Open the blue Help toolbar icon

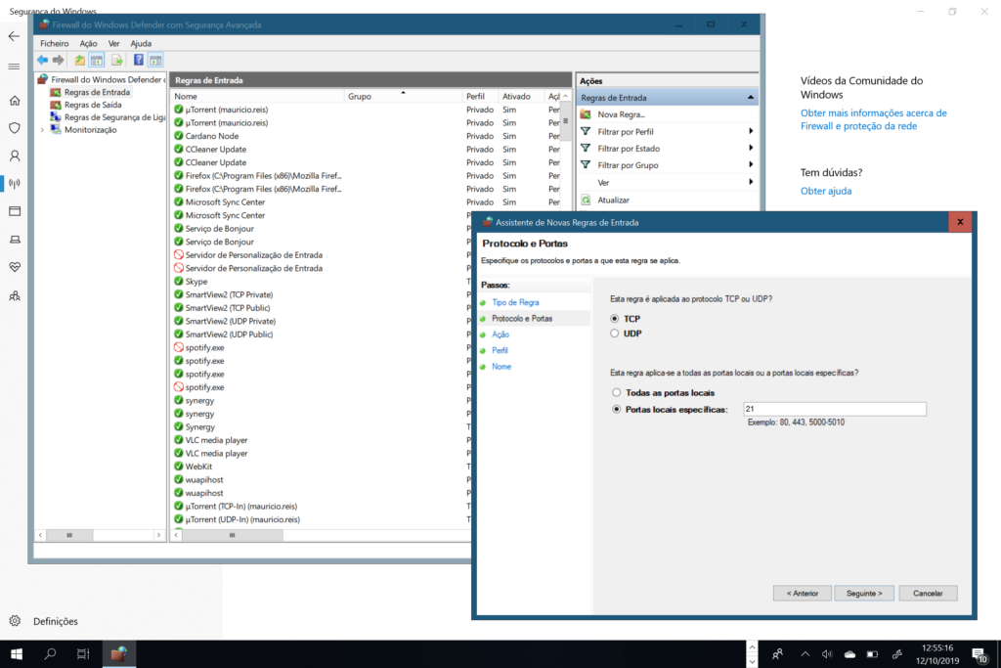pos(139,60)
